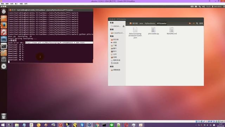This screenshot has height=127, width=225.
Task: Select the Terminal icon in the launcher
Action: coord(4,46)
